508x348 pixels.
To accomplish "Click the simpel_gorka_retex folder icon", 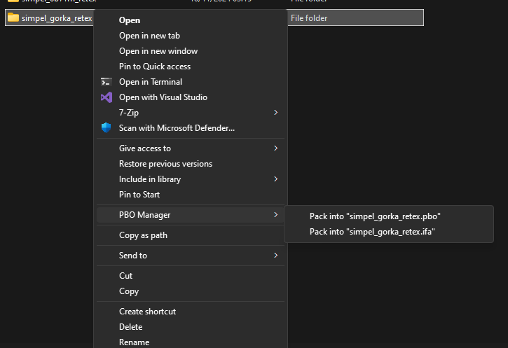I will pos(13,18).
